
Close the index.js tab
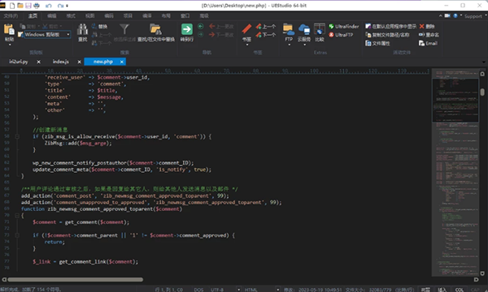[x=80, y=62]
